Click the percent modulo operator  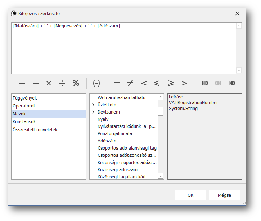click(76, 83)
